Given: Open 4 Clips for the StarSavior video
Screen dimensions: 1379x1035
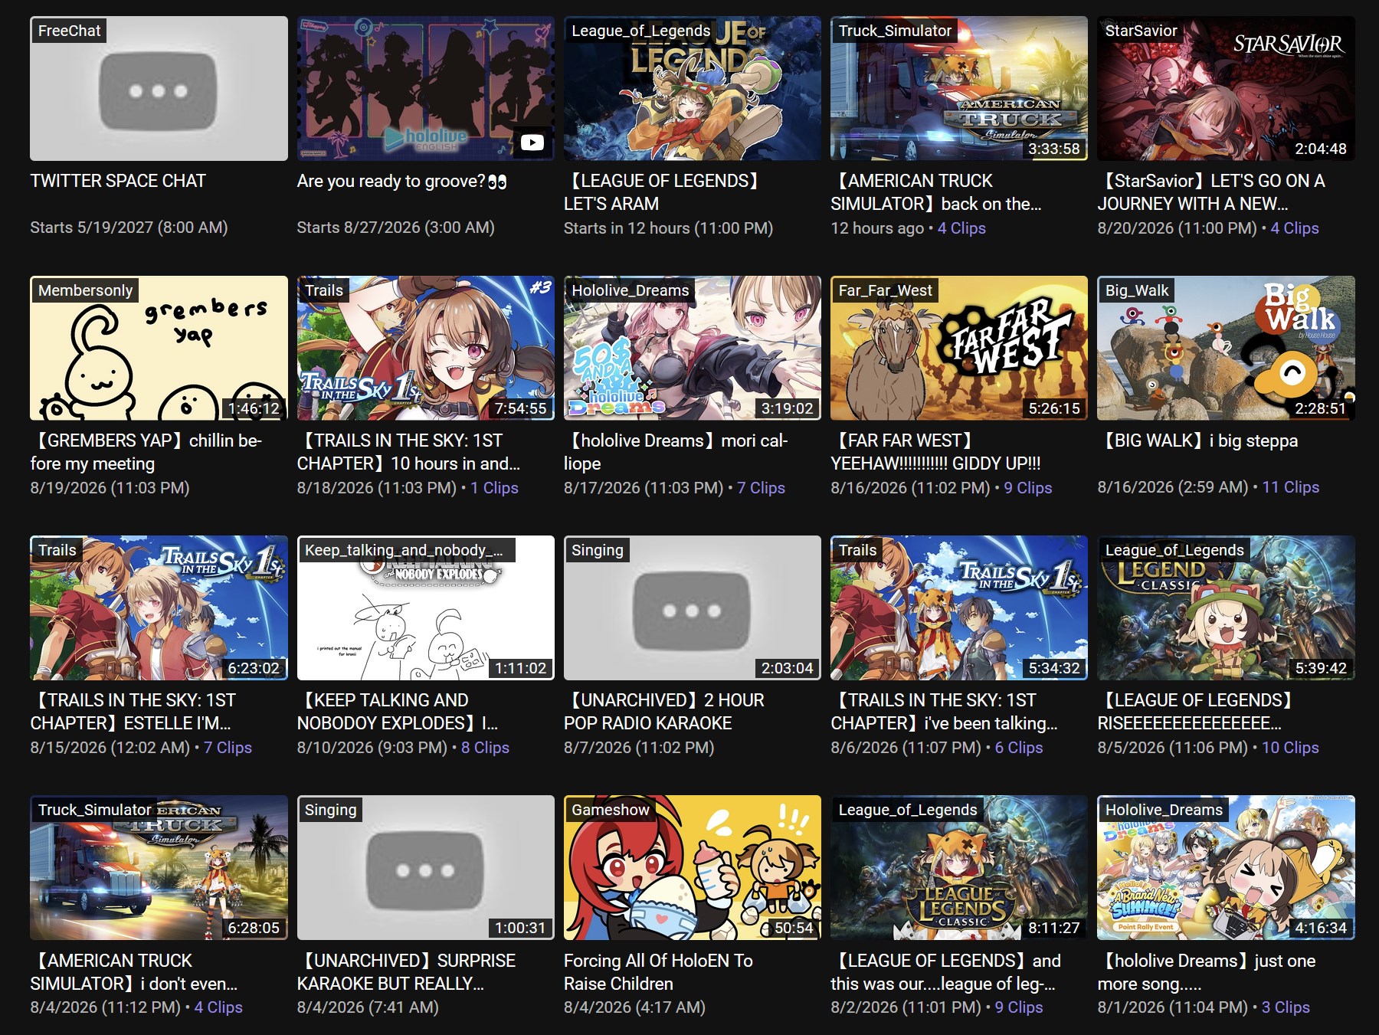Looking at the screenshot, I should (x=1295, y=228).
